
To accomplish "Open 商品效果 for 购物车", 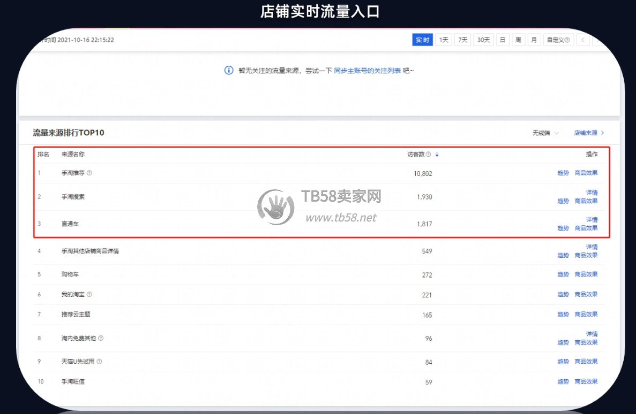I will pyautogui.click(x=586, y=274).
